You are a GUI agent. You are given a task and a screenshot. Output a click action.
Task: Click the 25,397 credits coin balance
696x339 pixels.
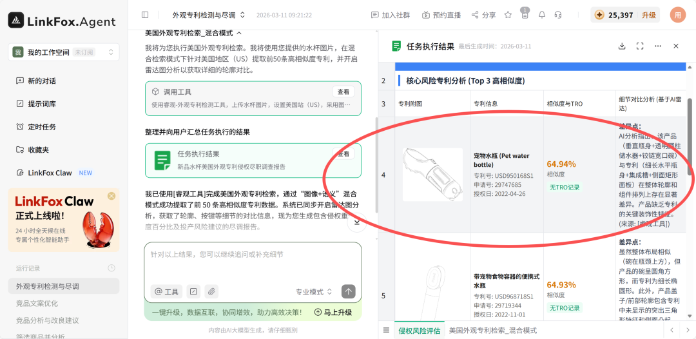pos(614,15)
